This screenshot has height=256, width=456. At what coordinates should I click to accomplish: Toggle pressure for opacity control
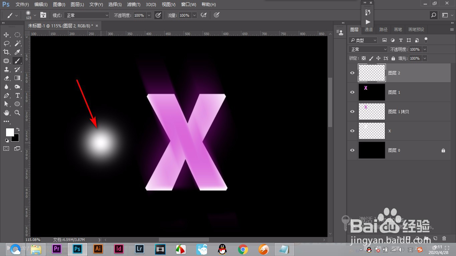coord(158,15)
